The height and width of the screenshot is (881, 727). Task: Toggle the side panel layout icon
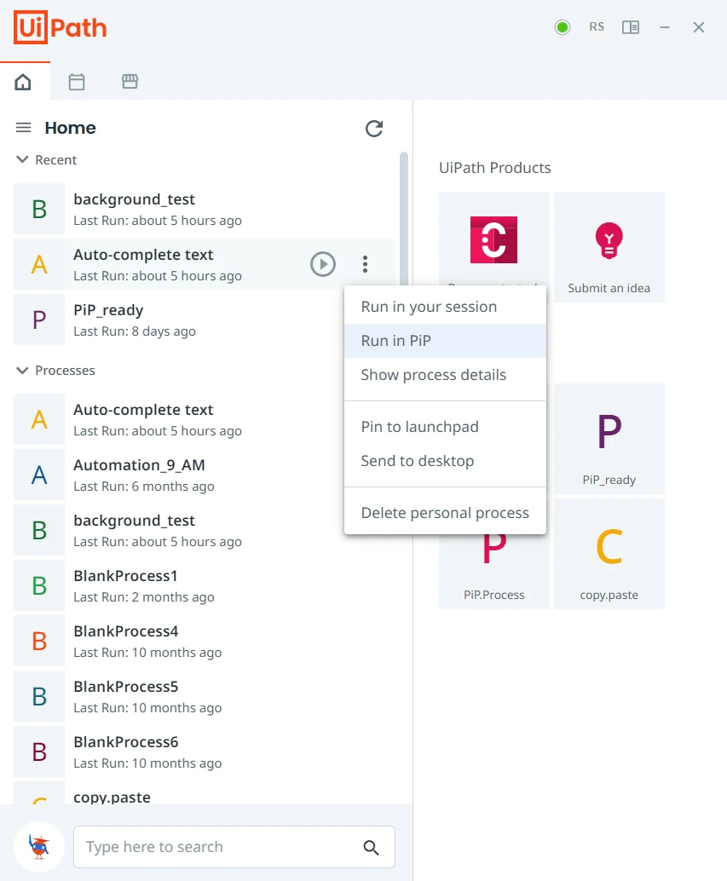click(631, 27)
